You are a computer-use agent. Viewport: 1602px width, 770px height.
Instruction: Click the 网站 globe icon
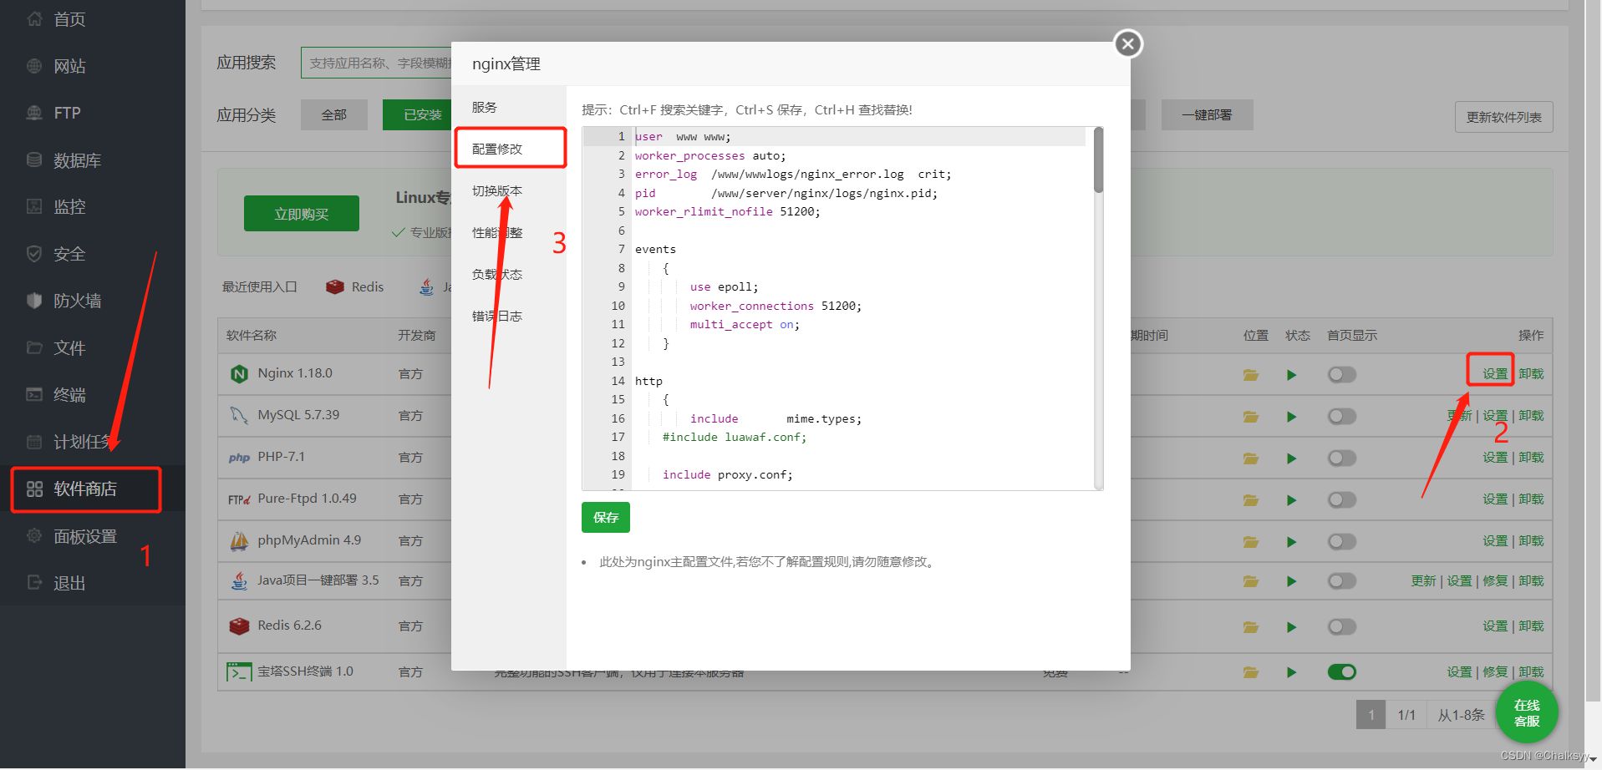point(34,66)
